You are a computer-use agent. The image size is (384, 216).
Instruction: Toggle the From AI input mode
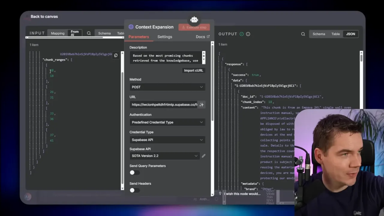pos(74,33)
